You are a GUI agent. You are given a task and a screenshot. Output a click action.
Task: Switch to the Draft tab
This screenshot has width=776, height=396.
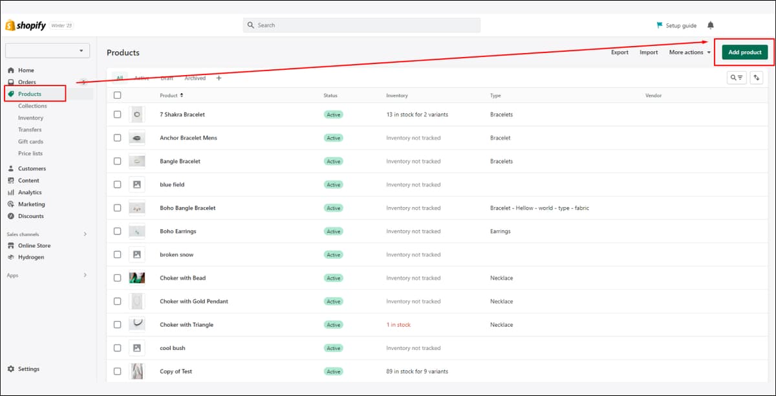point(167,78)
